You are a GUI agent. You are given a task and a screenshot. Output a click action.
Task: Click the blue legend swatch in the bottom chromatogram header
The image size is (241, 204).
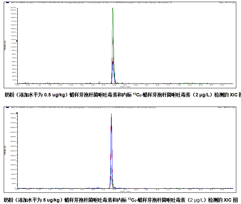(x=8, y=108)
